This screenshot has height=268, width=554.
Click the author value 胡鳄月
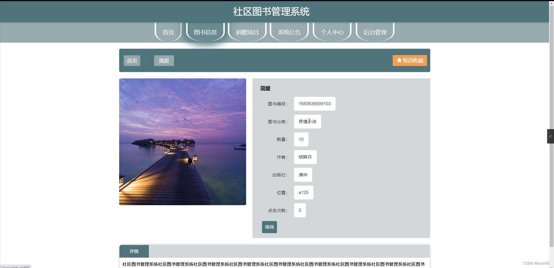tap(305, 157)
